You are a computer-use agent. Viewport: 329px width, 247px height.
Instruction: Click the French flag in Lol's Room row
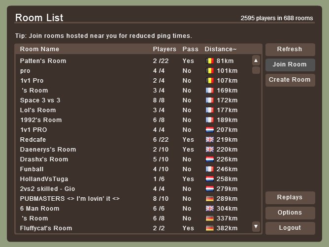(x=210, y=110)
